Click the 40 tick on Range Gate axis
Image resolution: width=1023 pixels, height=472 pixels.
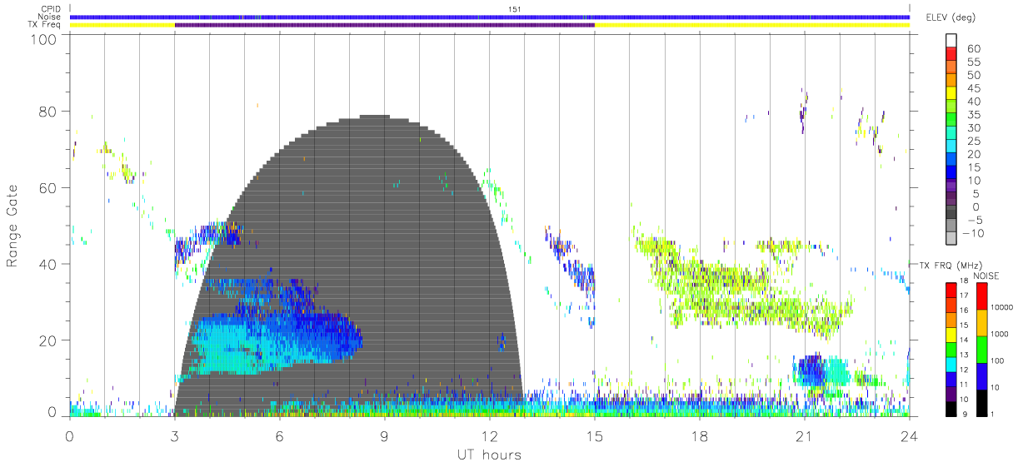point(48,264)
